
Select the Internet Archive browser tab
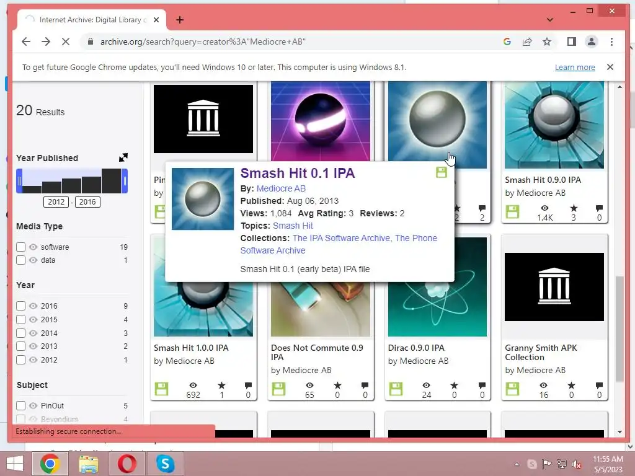click(x=92, y=20)
